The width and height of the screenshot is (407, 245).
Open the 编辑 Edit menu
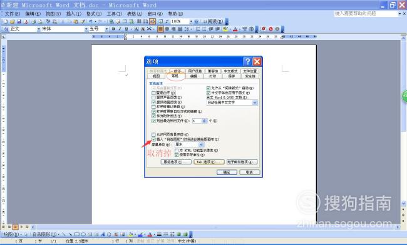(33, 14)
